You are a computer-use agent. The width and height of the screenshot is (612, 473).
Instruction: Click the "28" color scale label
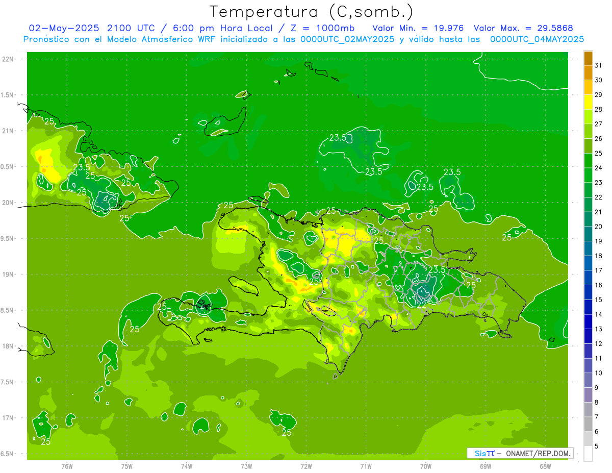[x=599, y=109]
